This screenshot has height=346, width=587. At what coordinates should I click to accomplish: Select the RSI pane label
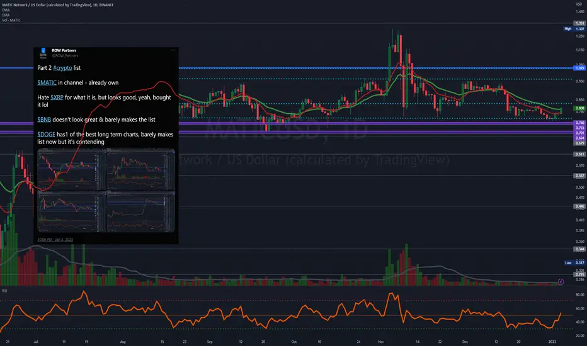click(4, 291)
